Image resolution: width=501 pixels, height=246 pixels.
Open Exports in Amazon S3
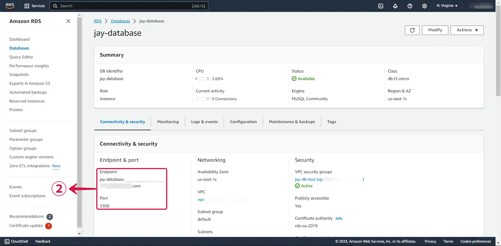coord(30,83)
